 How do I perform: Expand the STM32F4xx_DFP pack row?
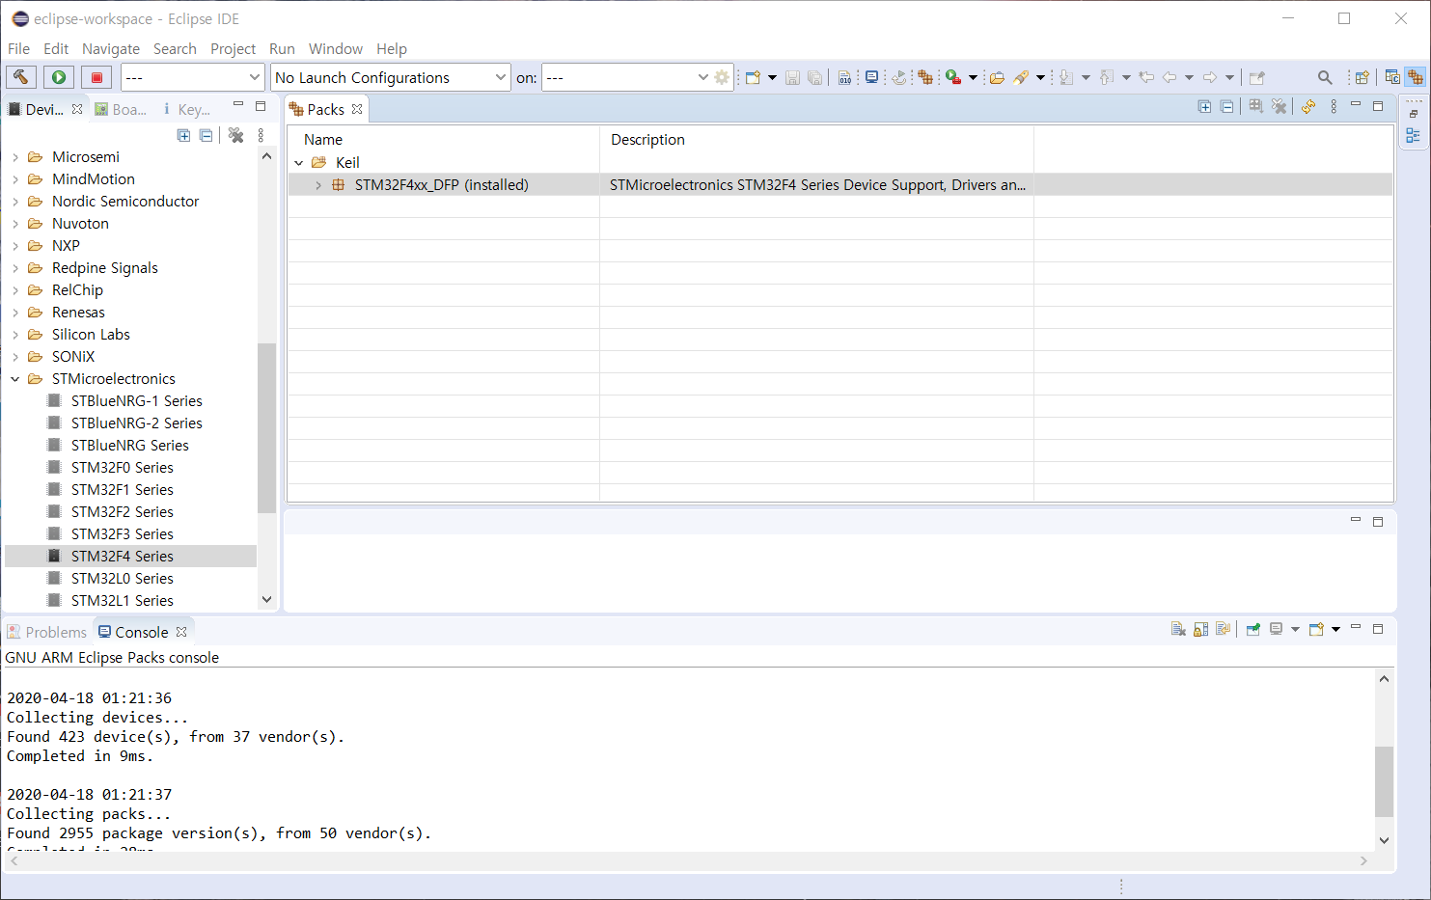tap(318, 184)
